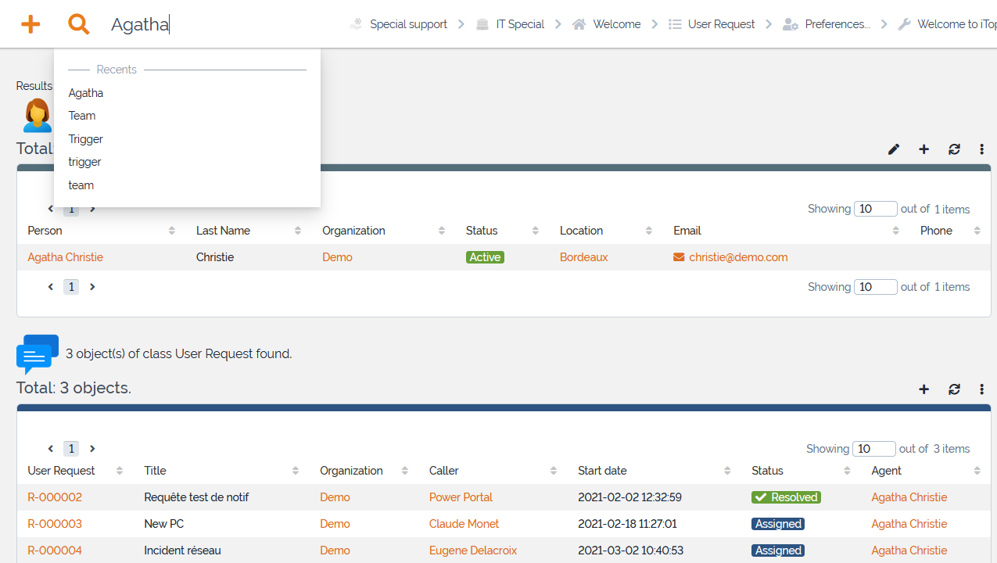Click the Claude Monet caller link

[464, 524]
